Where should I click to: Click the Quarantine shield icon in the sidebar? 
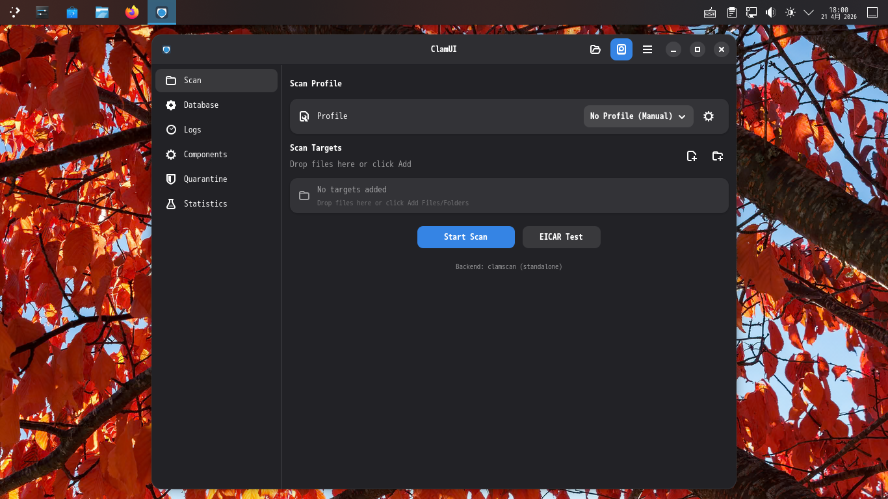(171, 179)
